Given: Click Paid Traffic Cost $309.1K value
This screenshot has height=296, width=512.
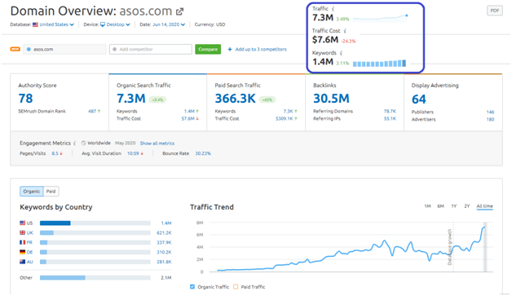Looking at the screenshot, I should point(285,118).
